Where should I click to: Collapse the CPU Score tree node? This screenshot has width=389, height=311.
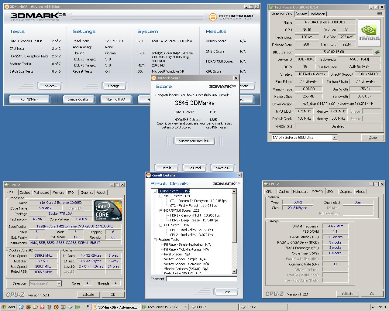click(161, 225)
